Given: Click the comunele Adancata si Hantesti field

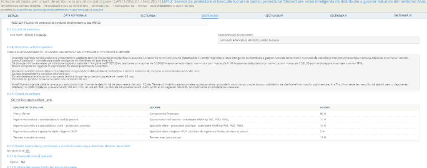Looking at the screenshot, I should (319, 40).
